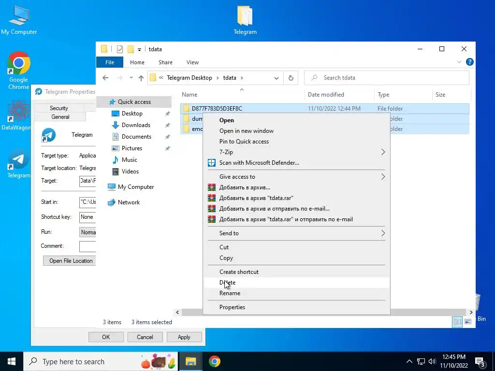
Task: Open Chrome from the taskbar
Action: point(214,361)
